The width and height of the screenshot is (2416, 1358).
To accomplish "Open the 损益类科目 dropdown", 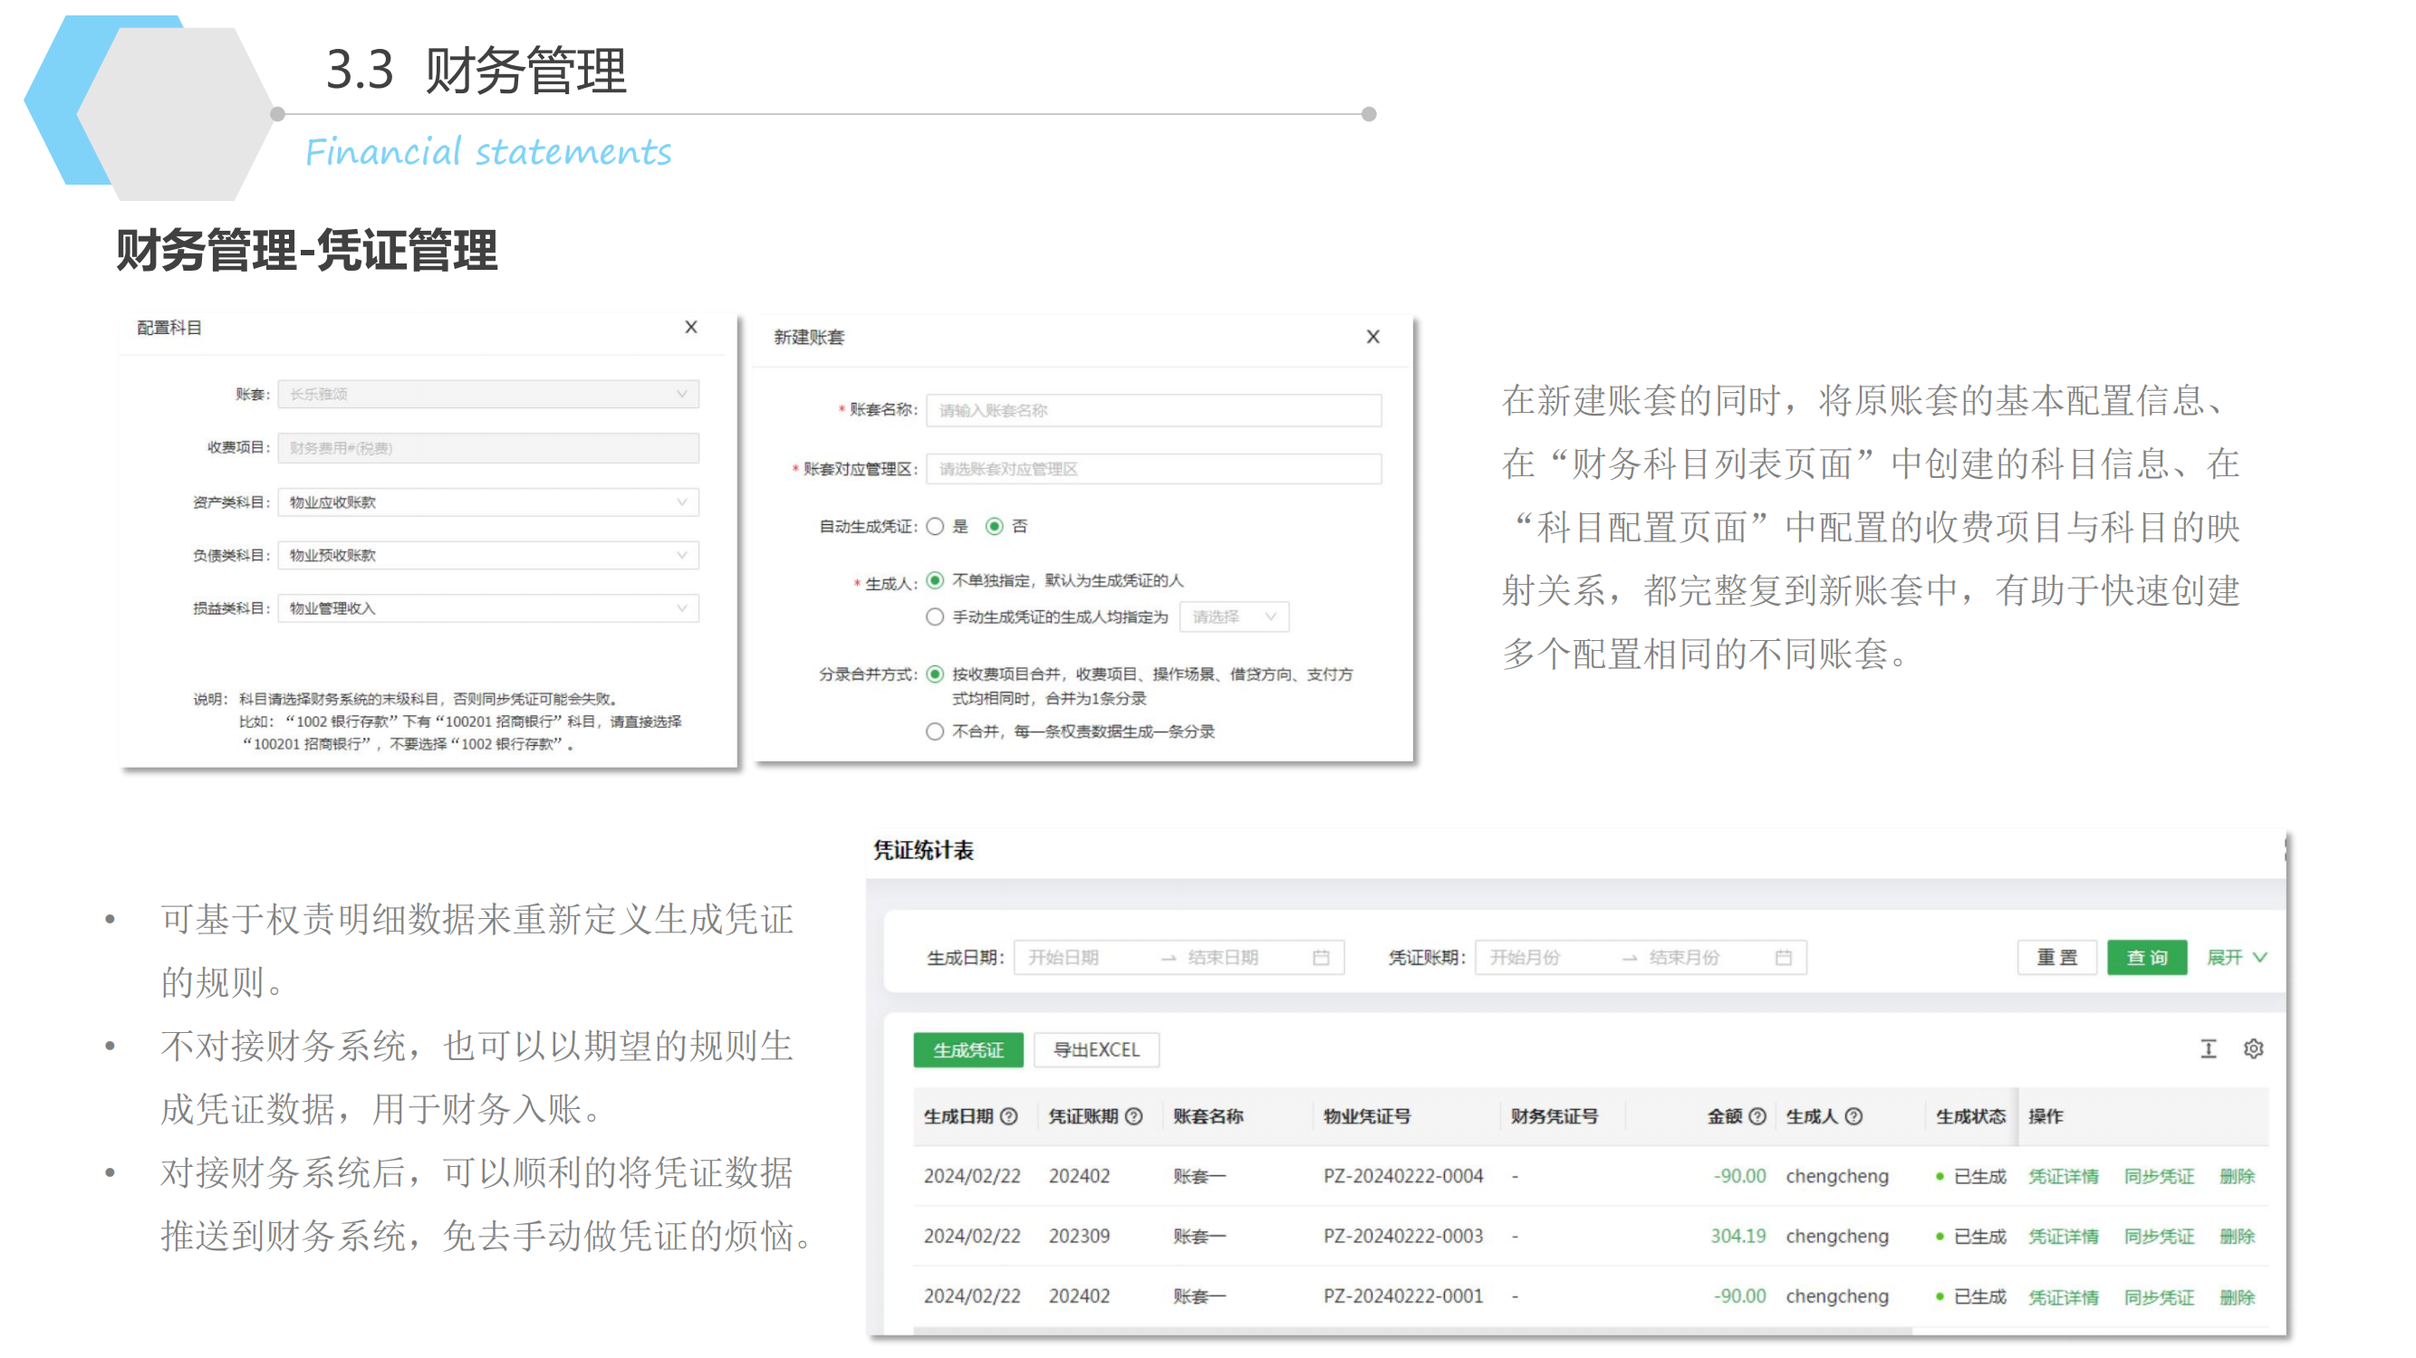I will (487, 608).
